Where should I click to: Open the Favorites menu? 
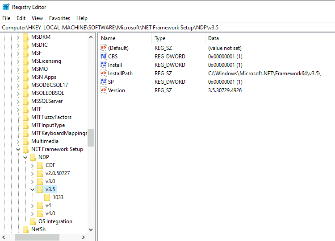[x=59, y=18]
